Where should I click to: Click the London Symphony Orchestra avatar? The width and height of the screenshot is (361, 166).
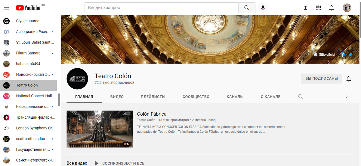(6, 128)
